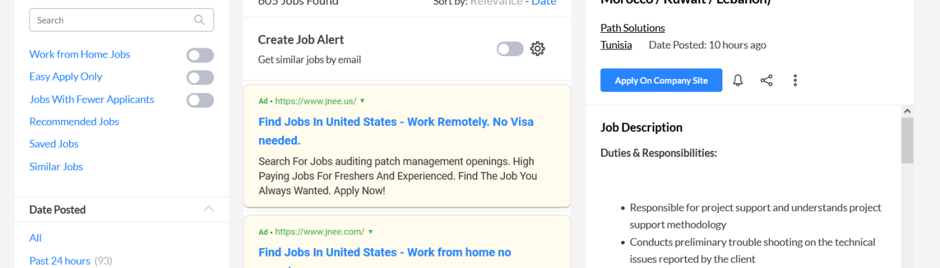Turn on Jobs With Fewer Applicants

point(200,100)
